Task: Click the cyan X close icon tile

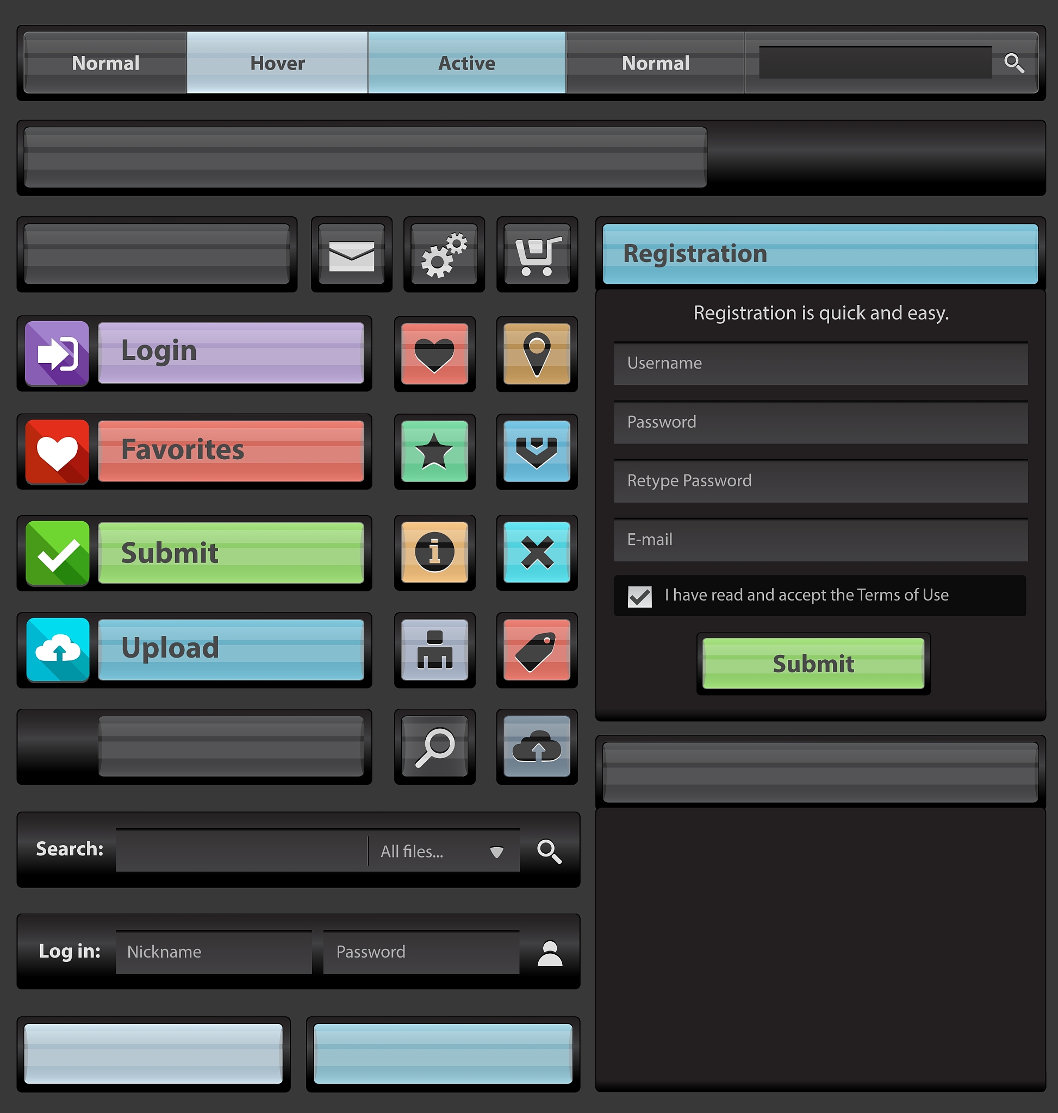Action: coord(536,552)
